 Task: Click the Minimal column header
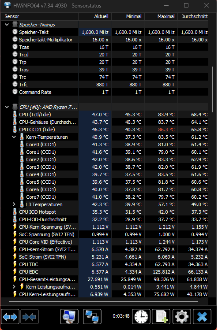coord(128,16)
